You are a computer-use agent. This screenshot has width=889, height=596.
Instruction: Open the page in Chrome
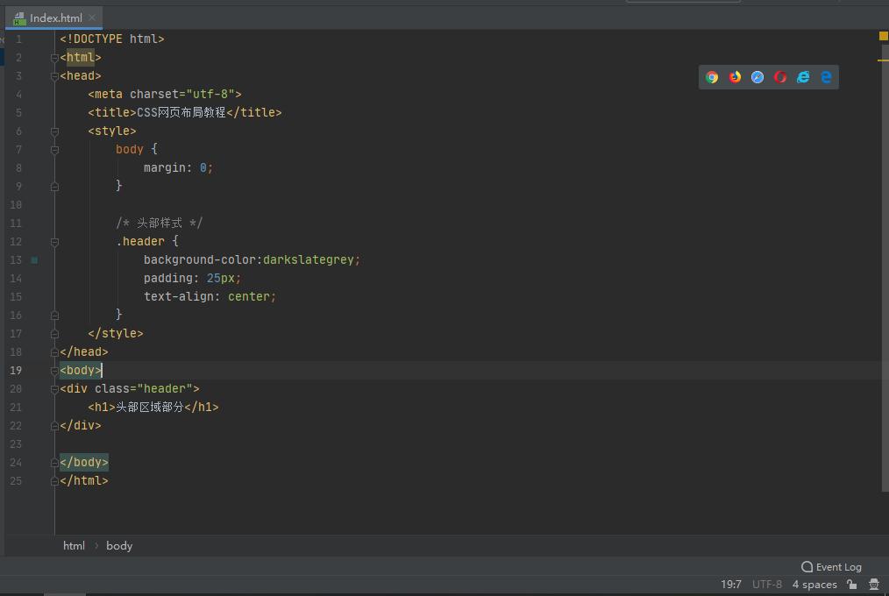711,77
